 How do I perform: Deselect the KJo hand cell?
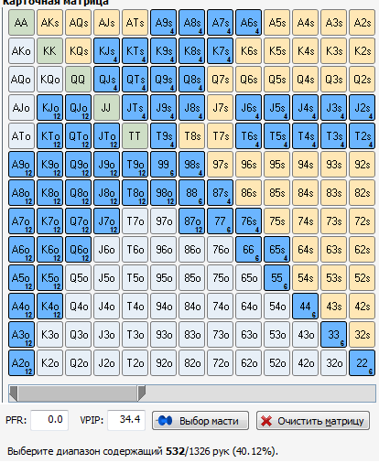pos(49,108)
